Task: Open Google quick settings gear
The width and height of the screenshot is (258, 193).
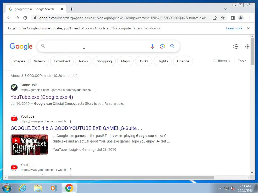Action: tap(236, 46)
